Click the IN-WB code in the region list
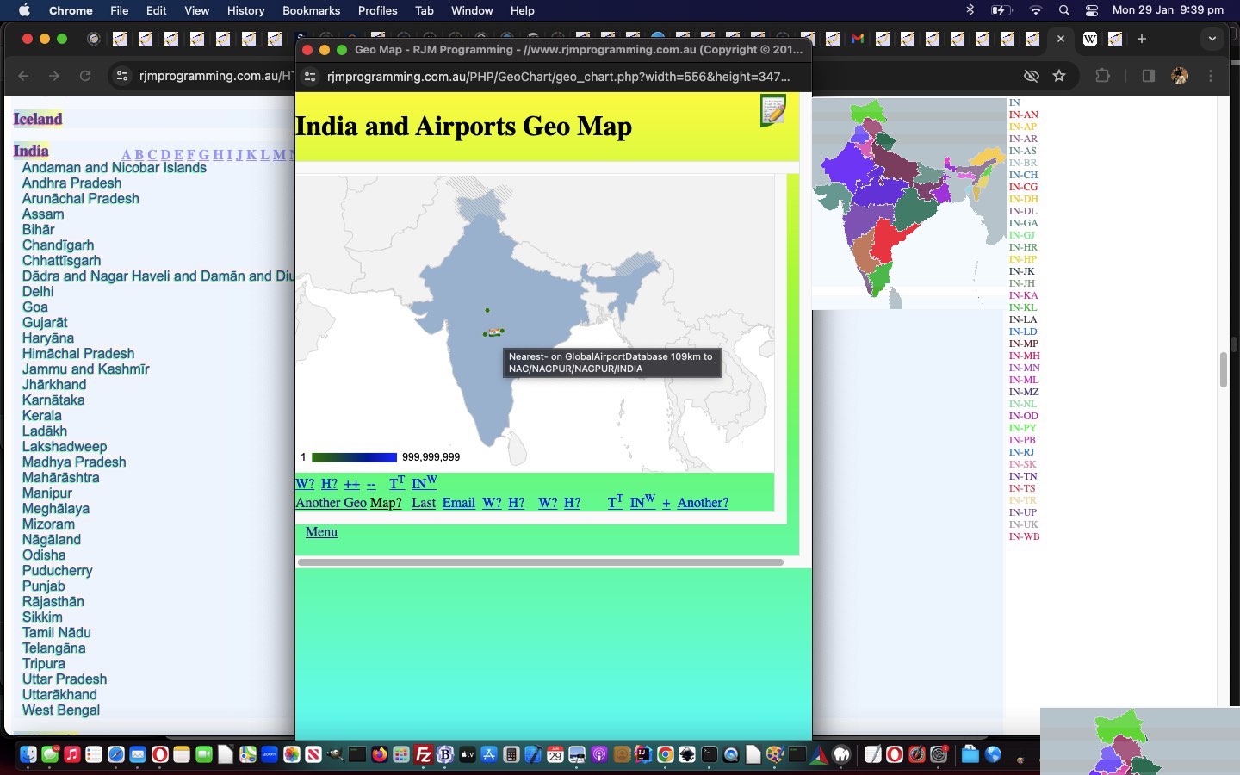1240x775 pixels. point(1025,536)
